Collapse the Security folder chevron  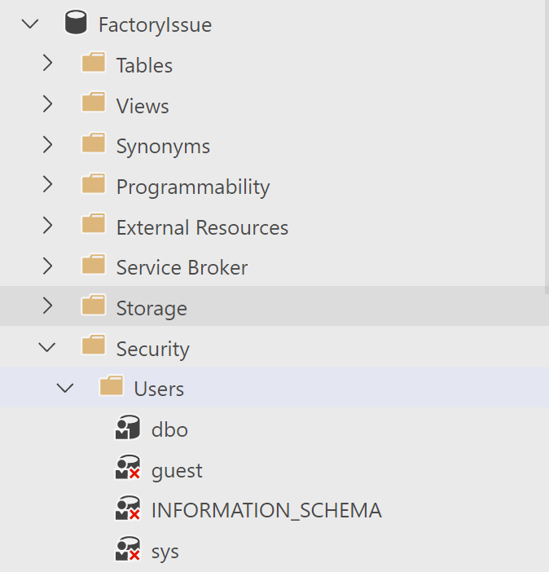point(47,347)
